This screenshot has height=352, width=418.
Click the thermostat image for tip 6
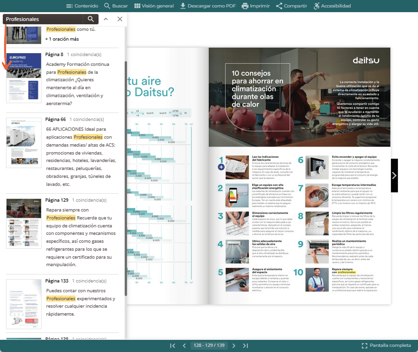pyautogui.click(x=317, y=167)
